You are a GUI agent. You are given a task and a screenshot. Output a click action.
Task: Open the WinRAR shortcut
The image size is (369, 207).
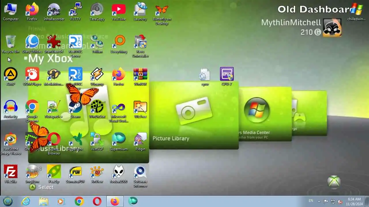tap(140, 77)
